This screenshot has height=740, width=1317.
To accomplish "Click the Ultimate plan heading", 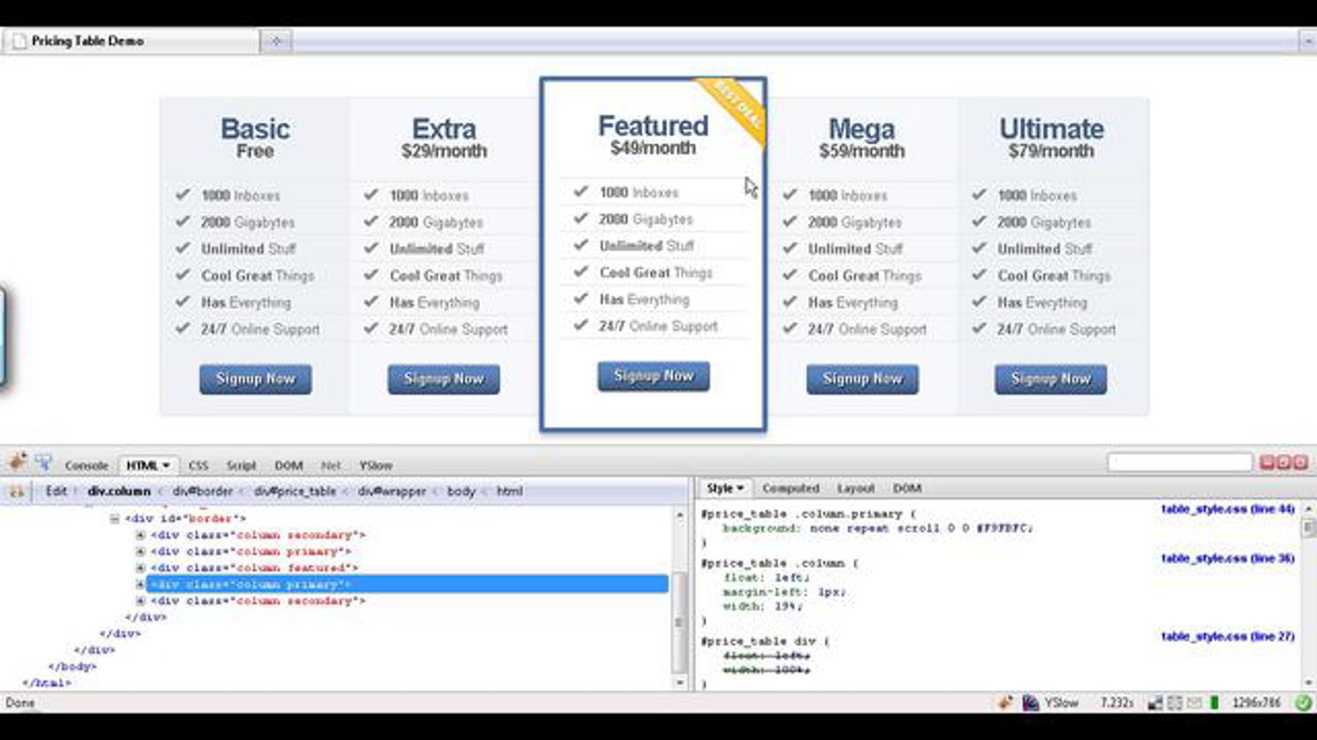I will pos(1051,129).
